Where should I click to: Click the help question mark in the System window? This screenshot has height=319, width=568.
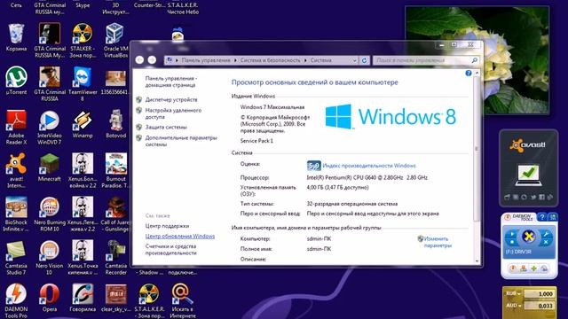click(x=469, y=74)
